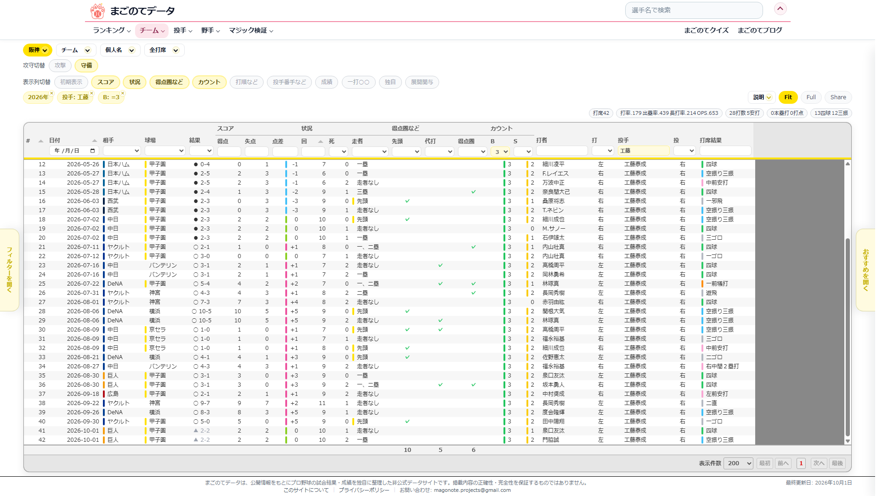Remove the 投手: 工藤 filter chip
The height and width of the screenshot is (496, 882).
point(91,93)
